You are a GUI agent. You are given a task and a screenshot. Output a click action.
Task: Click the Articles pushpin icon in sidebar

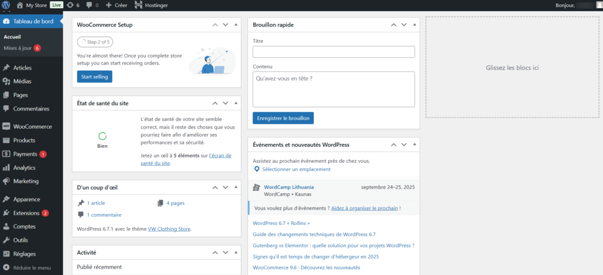pyautogui.click(x=6, y=68)
